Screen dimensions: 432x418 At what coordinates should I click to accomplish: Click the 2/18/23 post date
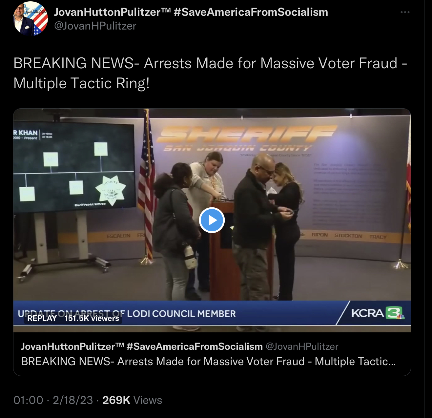coord(73,400)
